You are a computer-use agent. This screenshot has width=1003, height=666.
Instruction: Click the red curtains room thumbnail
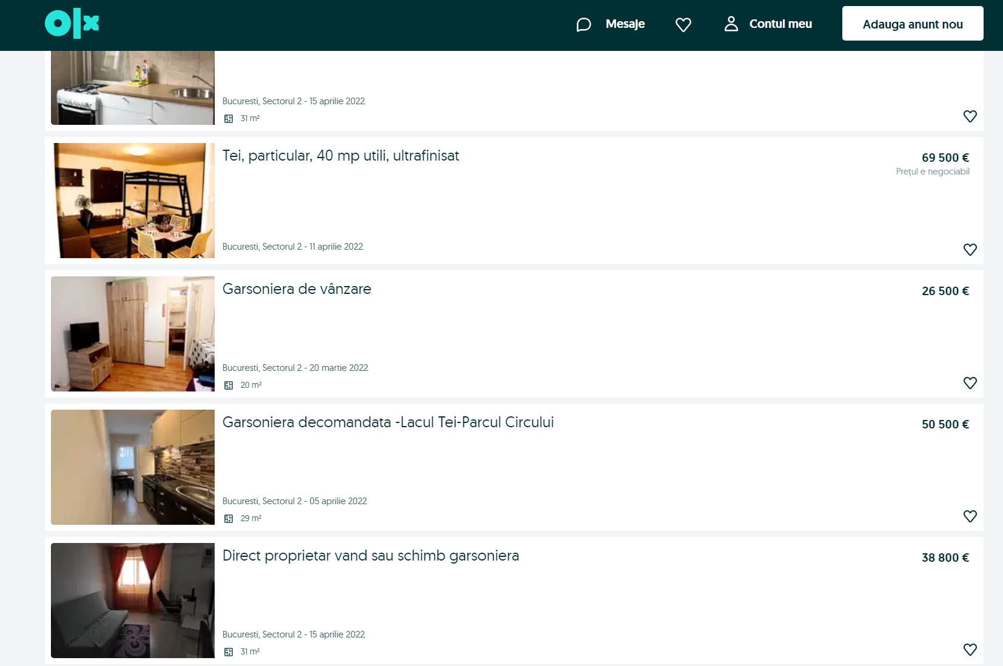point(133,601)
